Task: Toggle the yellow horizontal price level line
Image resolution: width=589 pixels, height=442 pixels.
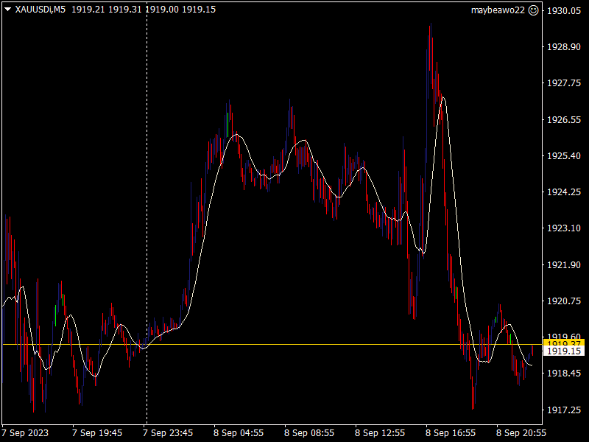Action: pyautogui.click(x=294, y=343)
